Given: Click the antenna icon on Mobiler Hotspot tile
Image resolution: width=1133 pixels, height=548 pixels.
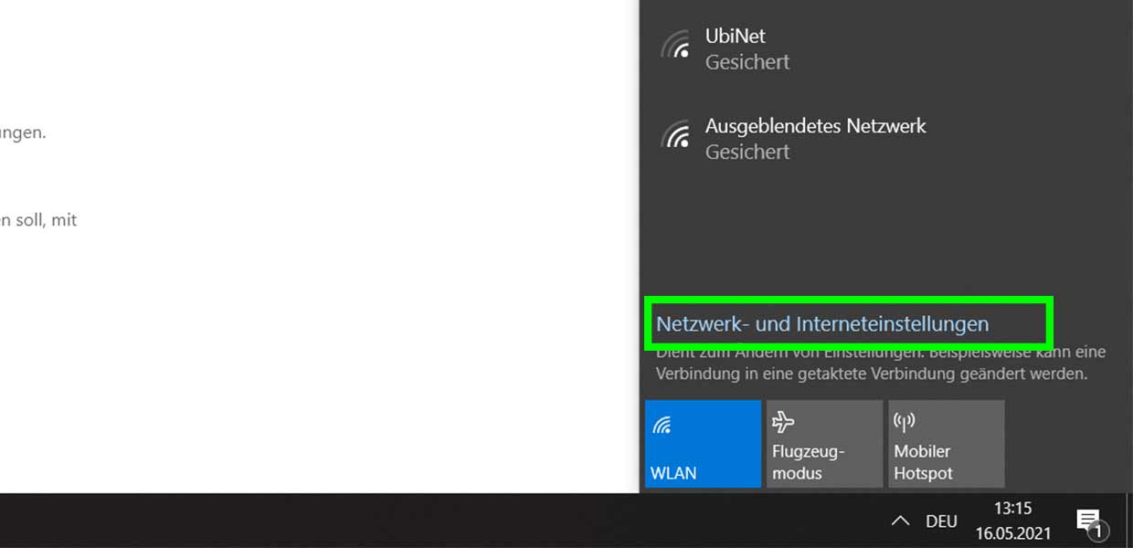Looking at the screenshot, I should [905, 422].
